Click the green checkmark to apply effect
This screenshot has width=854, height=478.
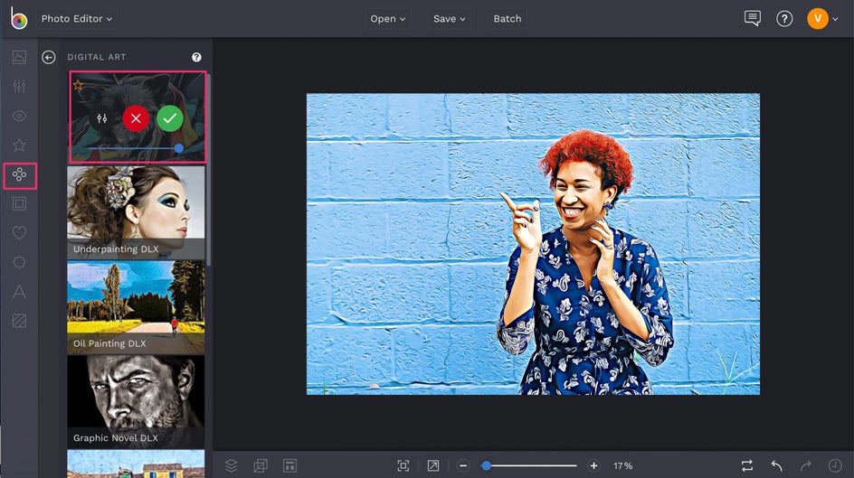click(x=169, y=118)
